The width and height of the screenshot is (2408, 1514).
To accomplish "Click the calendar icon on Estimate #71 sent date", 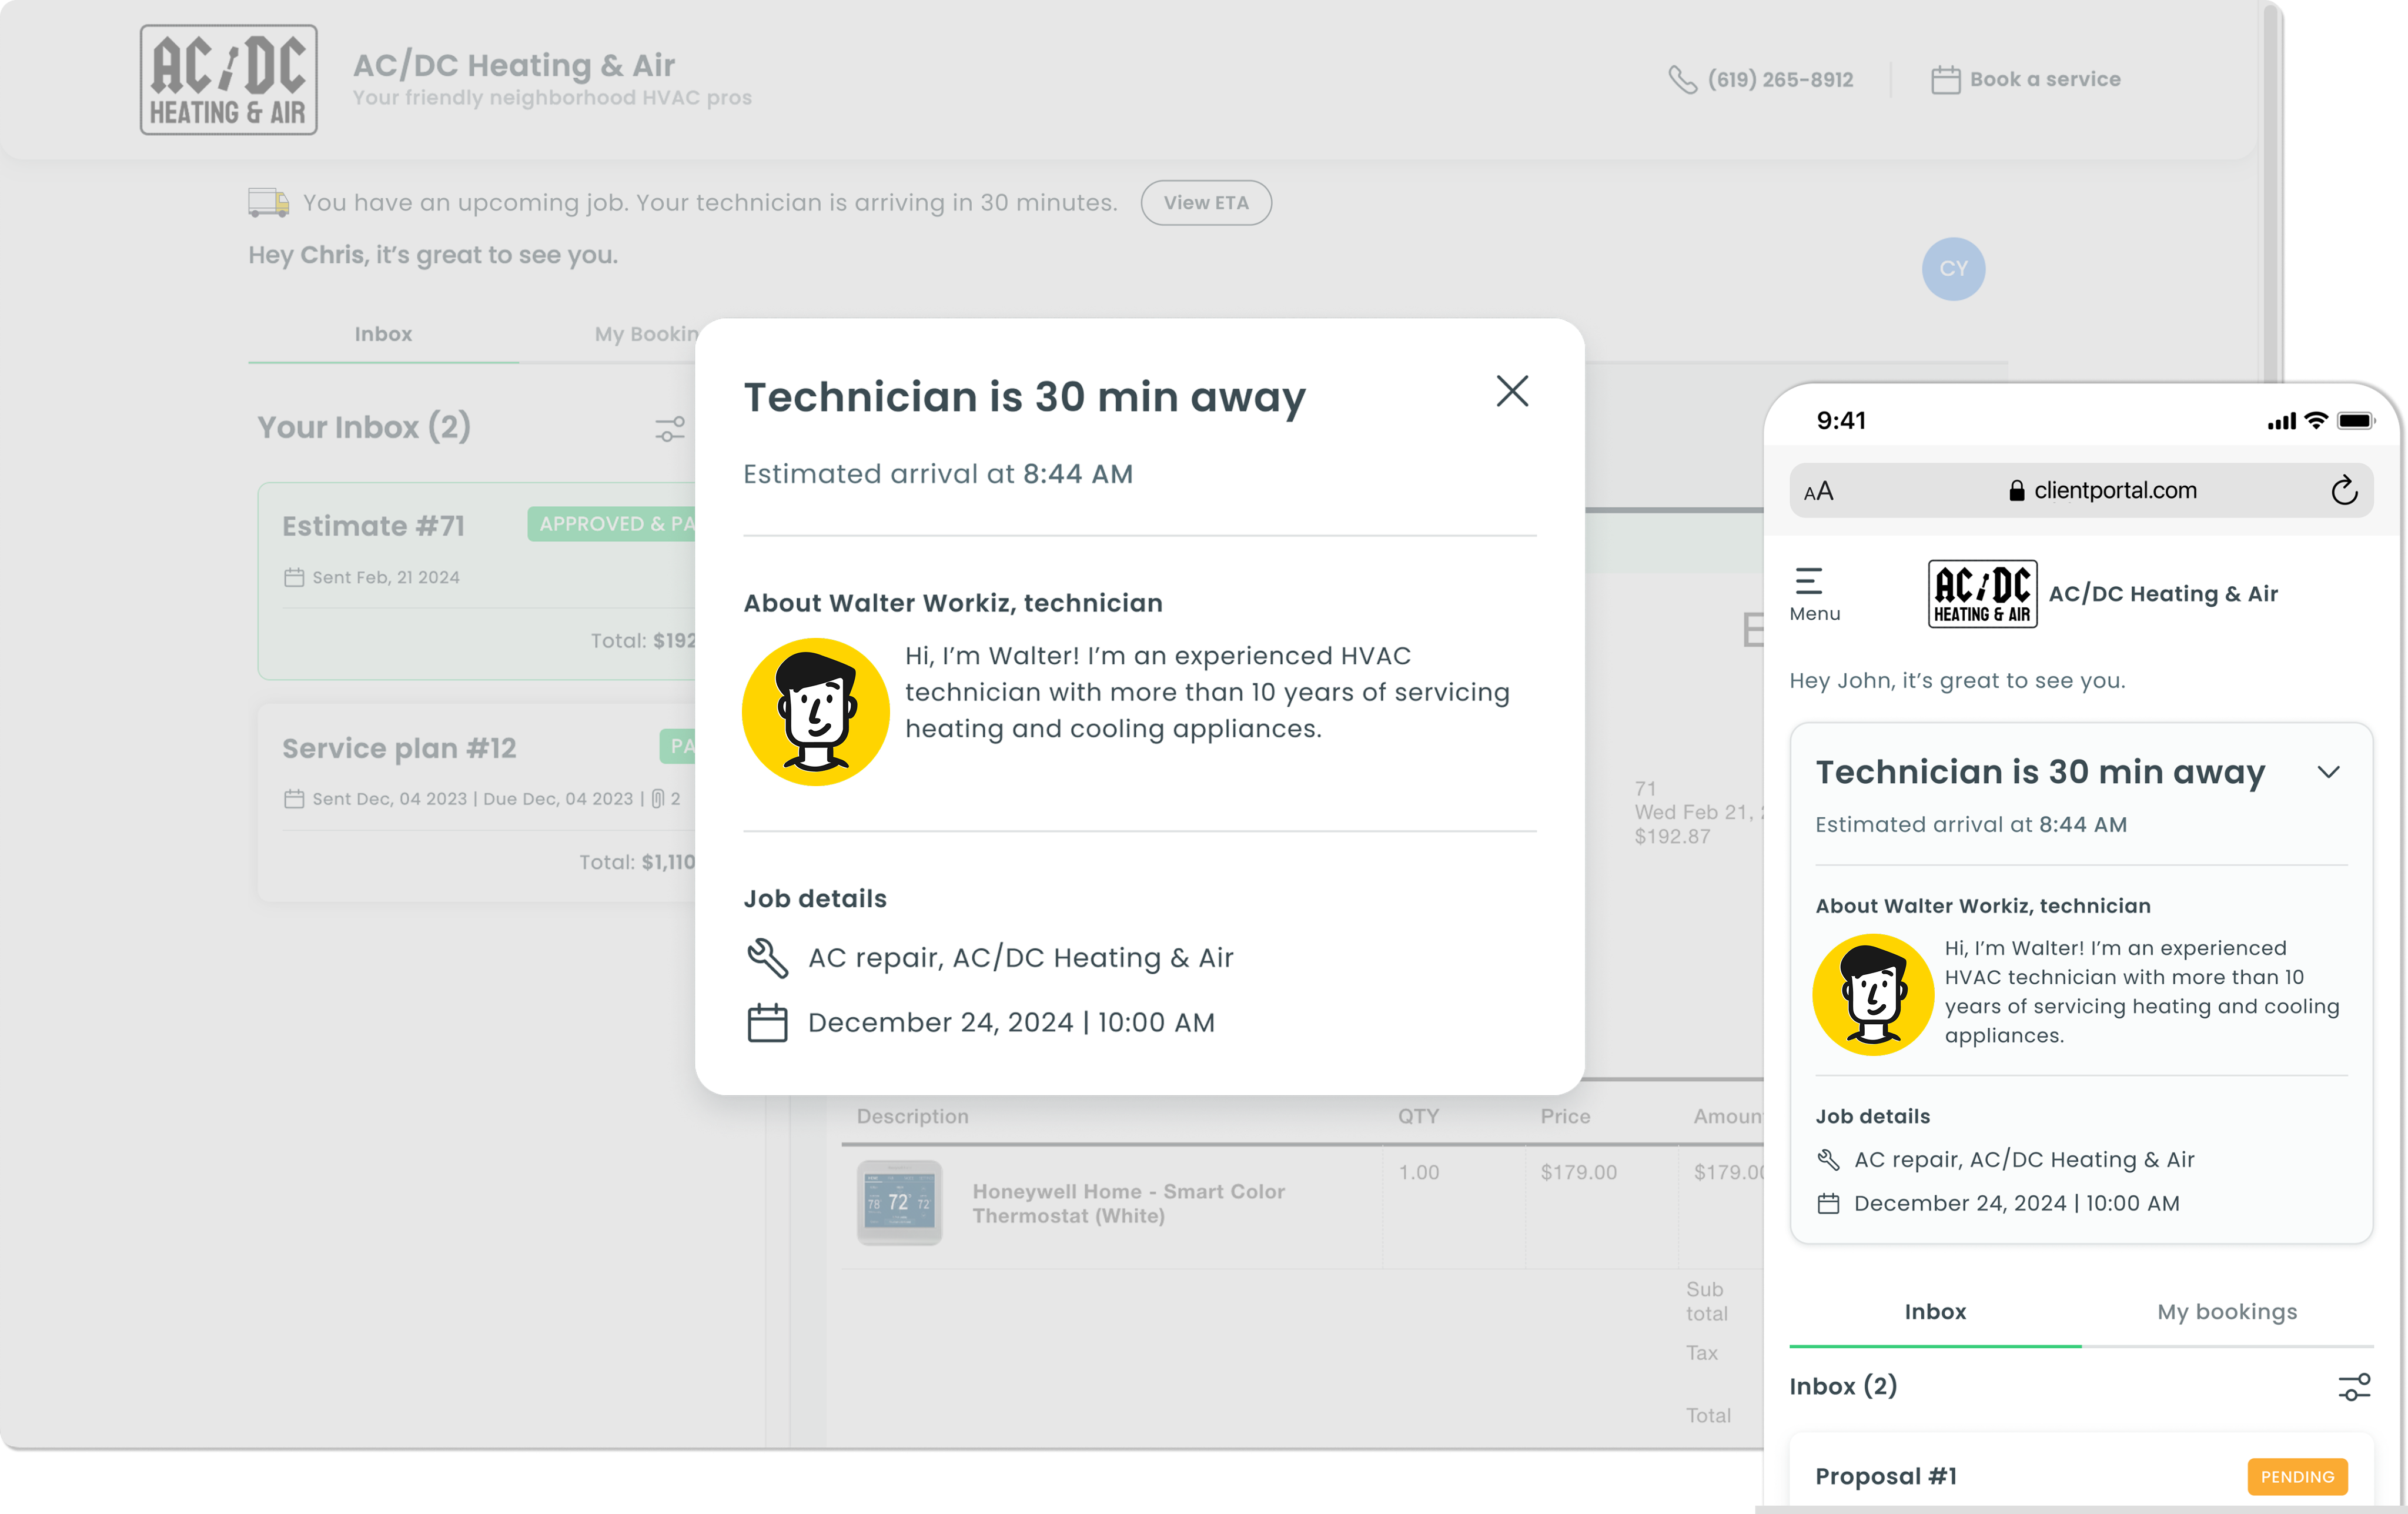I will pyautogui.click(x=294, y=578).
